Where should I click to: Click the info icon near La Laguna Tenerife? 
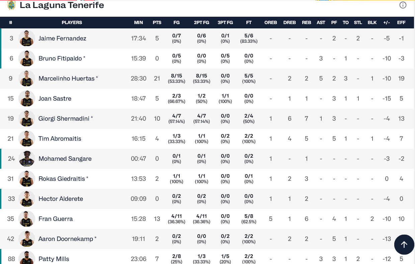tap(403, 5)
